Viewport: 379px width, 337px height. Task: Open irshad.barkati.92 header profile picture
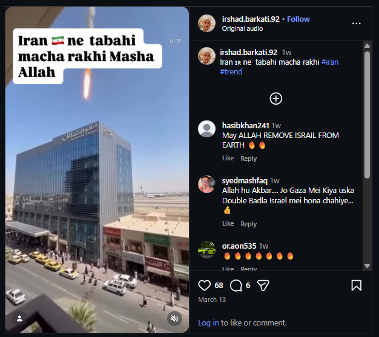pos(206,23)
